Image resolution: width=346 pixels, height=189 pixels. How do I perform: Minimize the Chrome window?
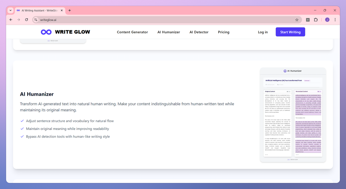315,10
